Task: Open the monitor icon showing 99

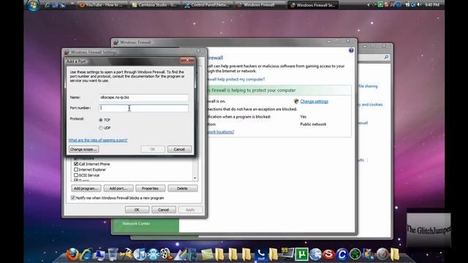Action: coord(287,254)
